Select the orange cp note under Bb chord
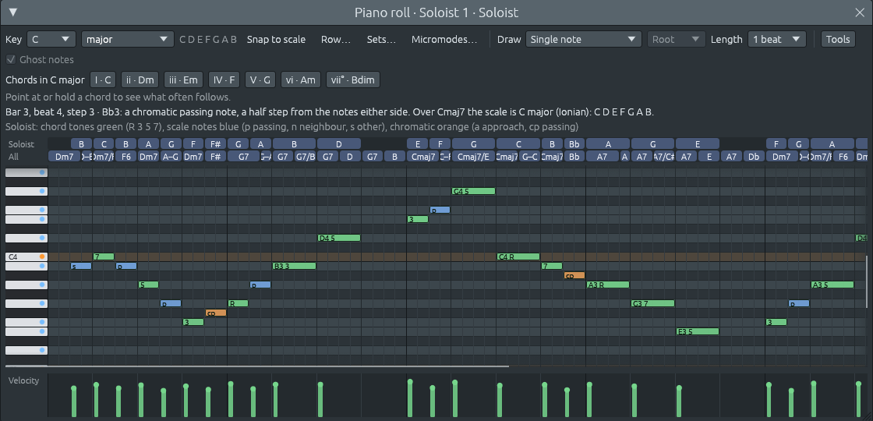The width and height of the screenshot is (873, 421). (574, 275)
